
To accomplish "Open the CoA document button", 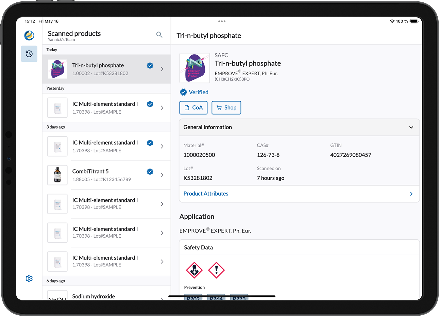I will tap(193, 107).
